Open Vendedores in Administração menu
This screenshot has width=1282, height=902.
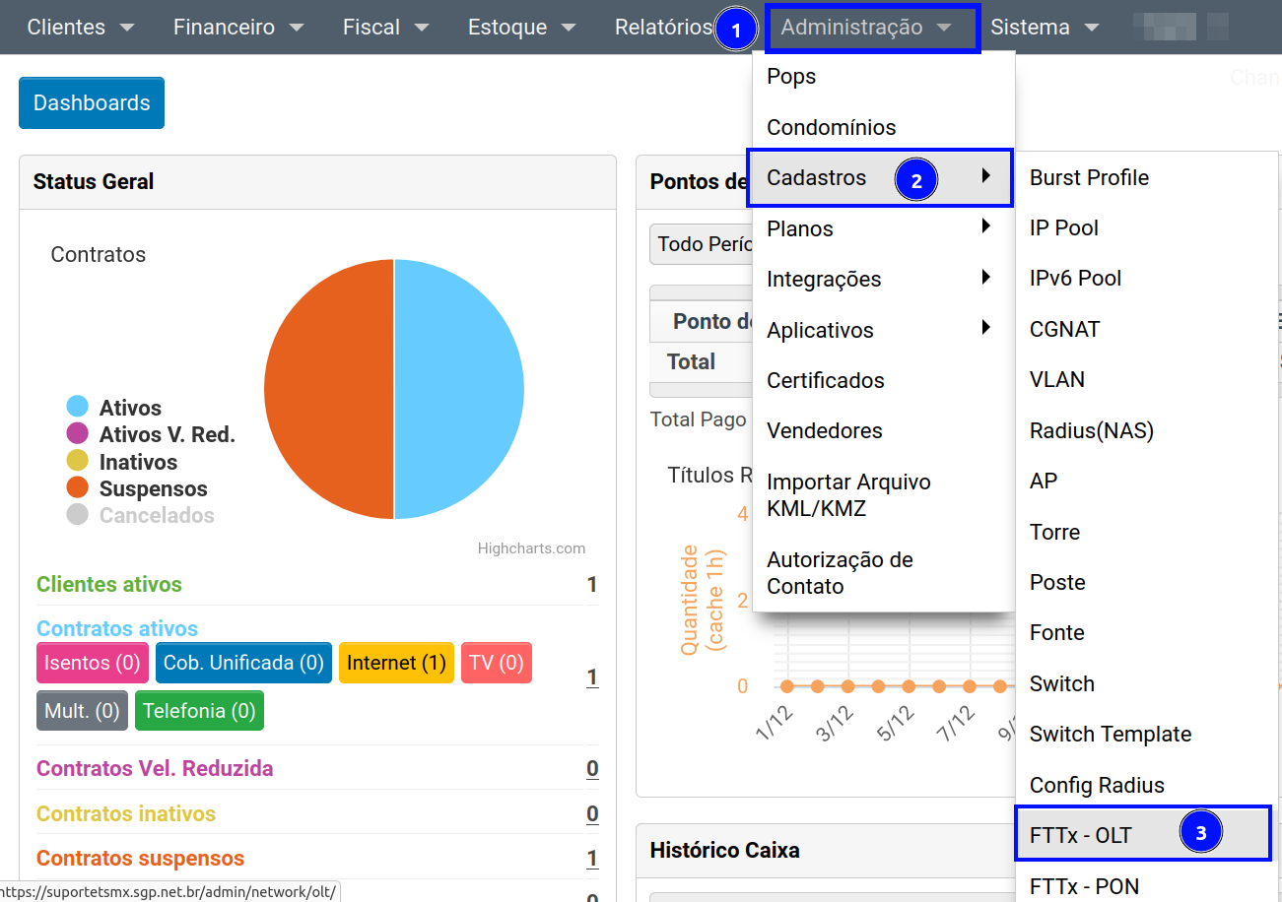[x=824, y=430]
